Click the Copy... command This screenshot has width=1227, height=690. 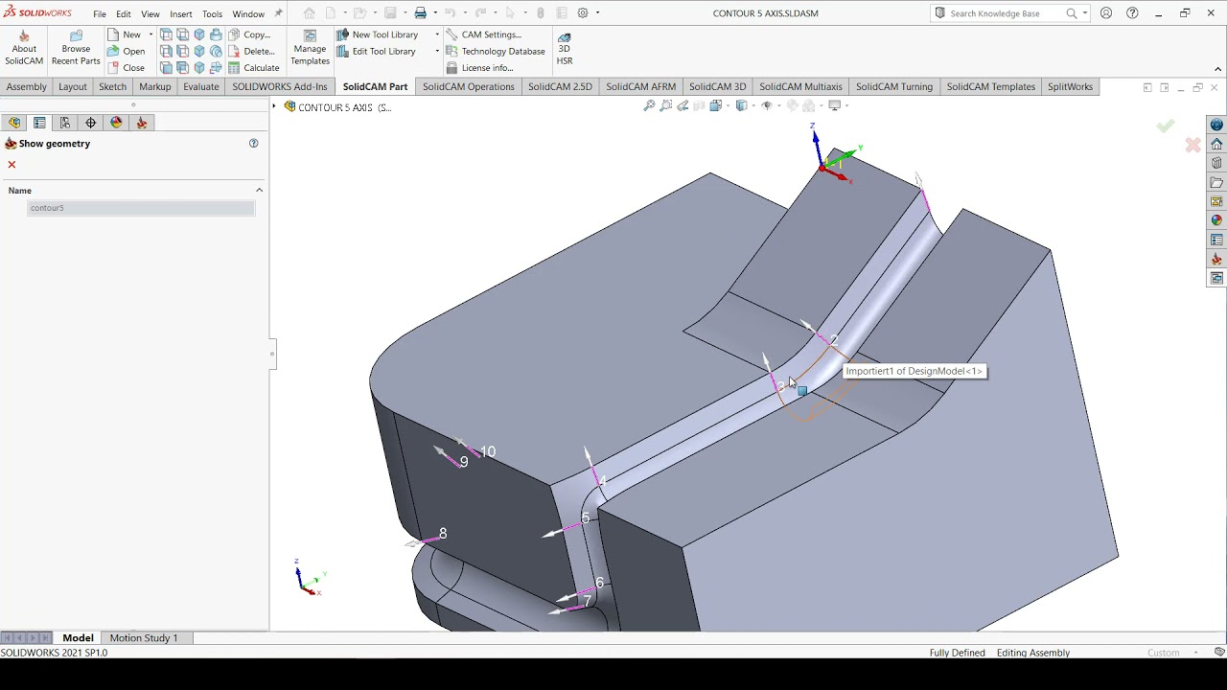249,34
